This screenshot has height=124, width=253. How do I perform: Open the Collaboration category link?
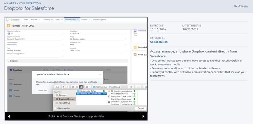pyautogui.click(x=159, y=42)
